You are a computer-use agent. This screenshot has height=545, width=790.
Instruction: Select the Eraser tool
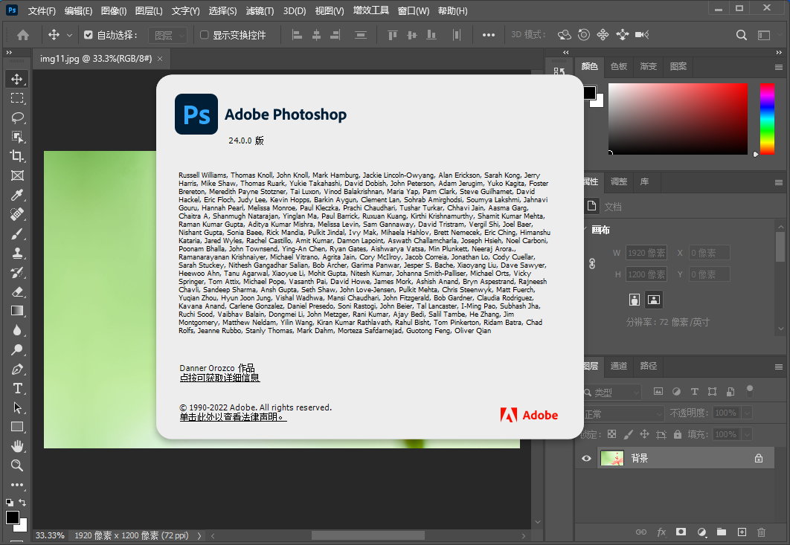pyautogui.click(x=16, y=291)
